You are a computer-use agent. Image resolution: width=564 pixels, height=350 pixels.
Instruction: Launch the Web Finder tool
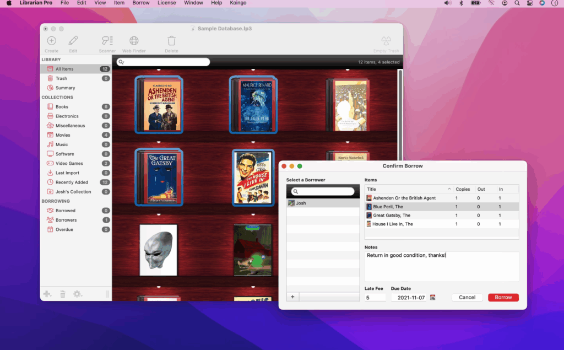133,41
